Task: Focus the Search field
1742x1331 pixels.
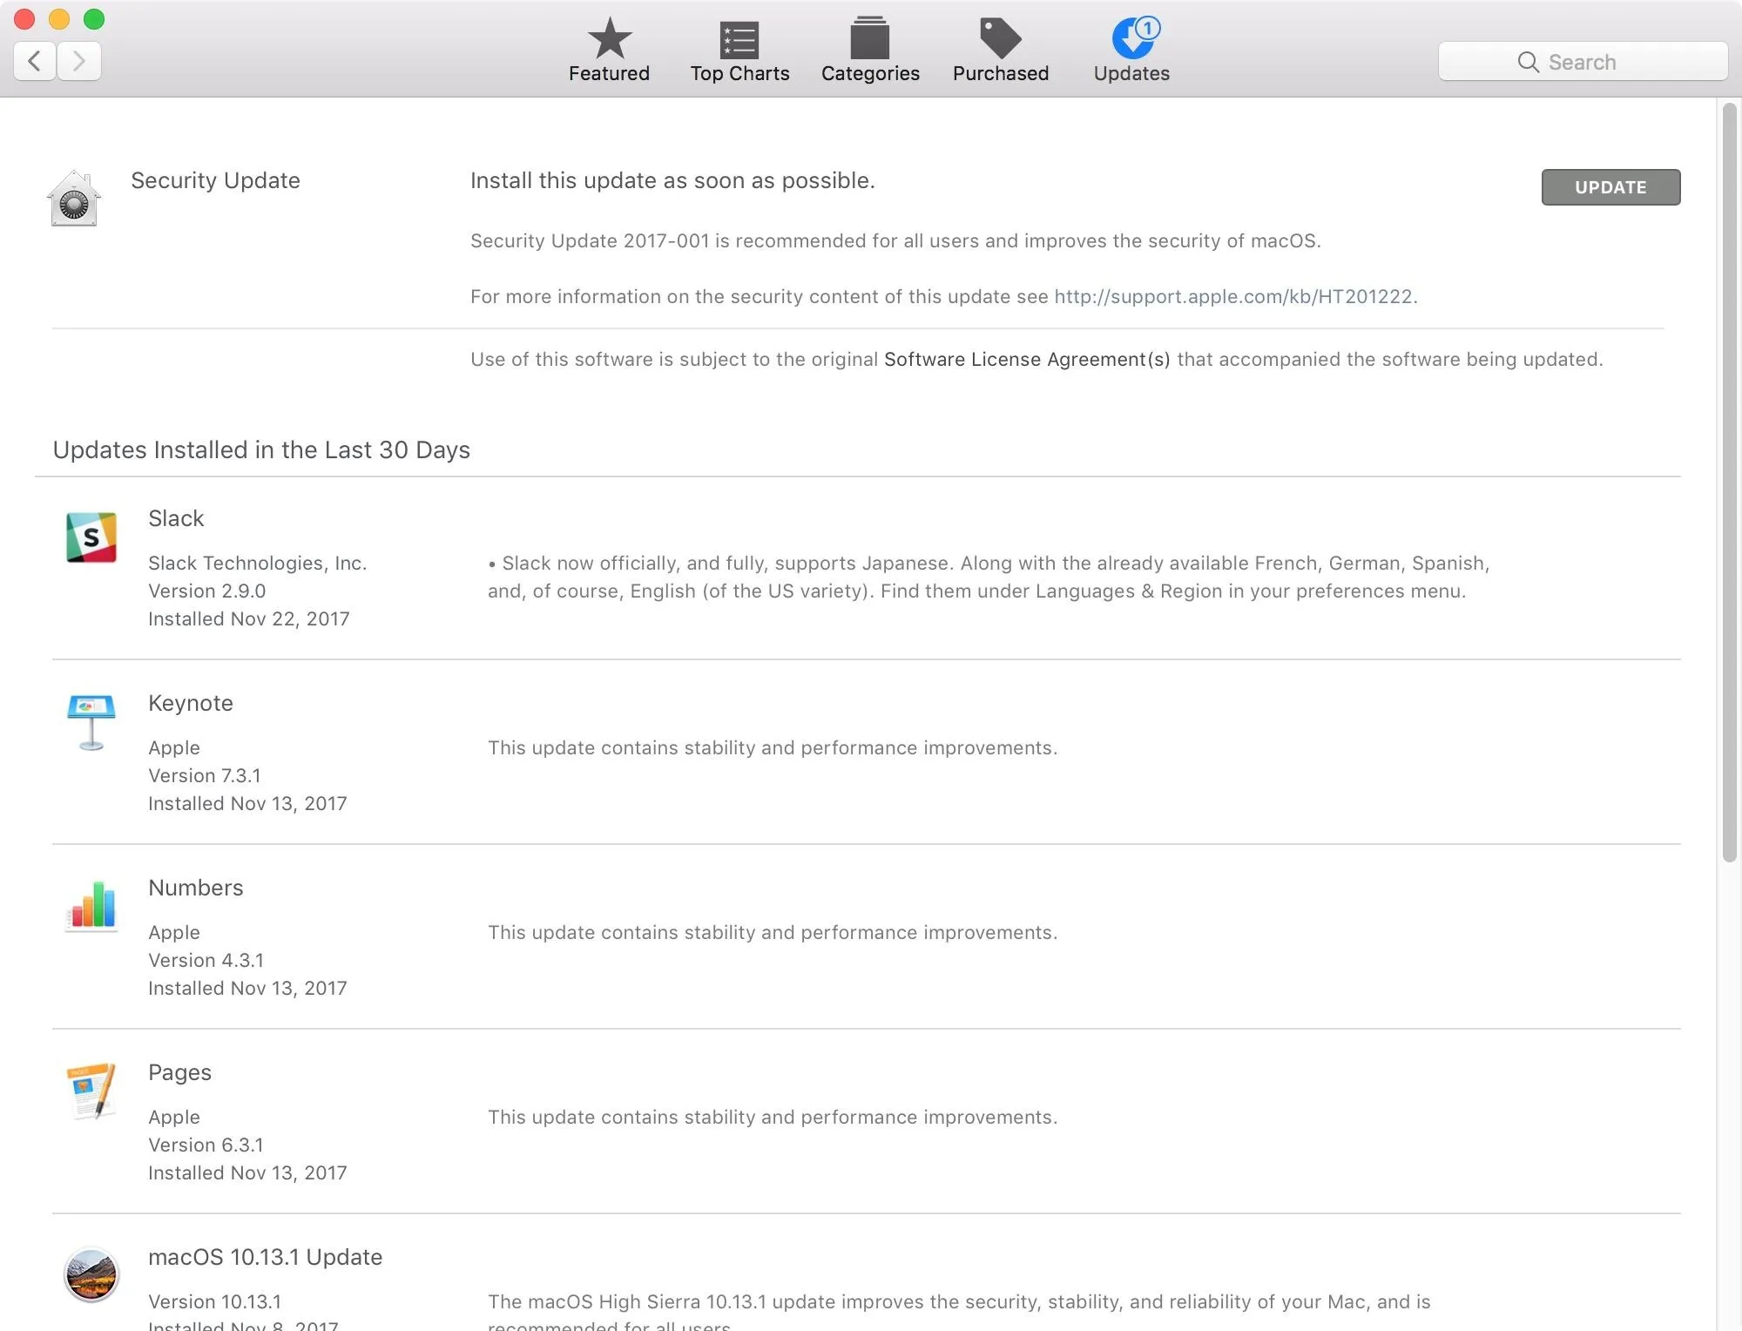Action: (x=1583, y=62)
